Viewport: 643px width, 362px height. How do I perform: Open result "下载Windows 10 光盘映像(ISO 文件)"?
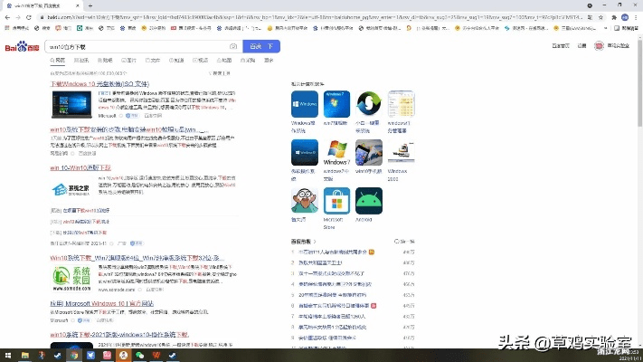click(x=99, y=84)
